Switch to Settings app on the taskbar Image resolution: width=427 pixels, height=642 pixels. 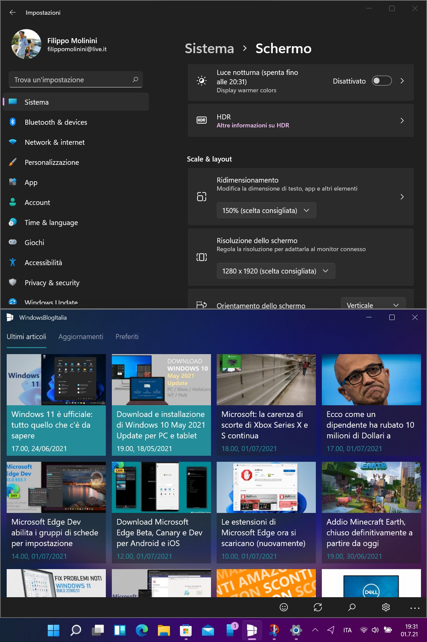[296, 630]
